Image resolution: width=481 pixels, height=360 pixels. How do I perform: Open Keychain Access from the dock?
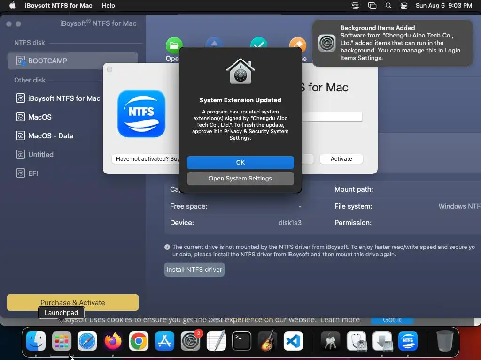tap(330, 341)
